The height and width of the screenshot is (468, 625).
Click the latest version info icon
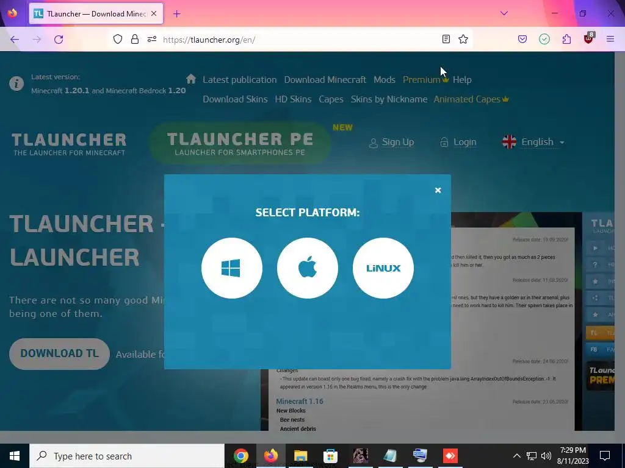tap(16, 83)
